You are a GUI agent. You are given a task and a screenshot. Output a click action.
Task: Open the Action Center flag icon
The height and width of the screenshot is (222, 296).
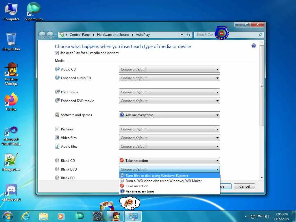click(260, 217)
